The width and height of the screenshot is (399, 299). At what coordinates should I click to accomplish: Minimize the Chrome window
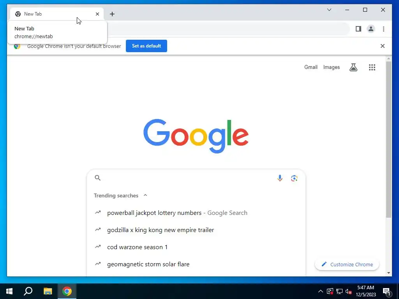pyautogui.click(x=347, y=10)
